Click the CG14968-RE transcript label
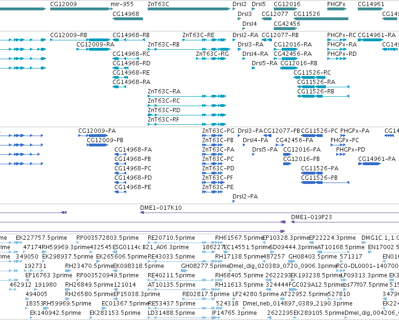Viewport: 399px width, 320px height. click(x=131, y=73)
